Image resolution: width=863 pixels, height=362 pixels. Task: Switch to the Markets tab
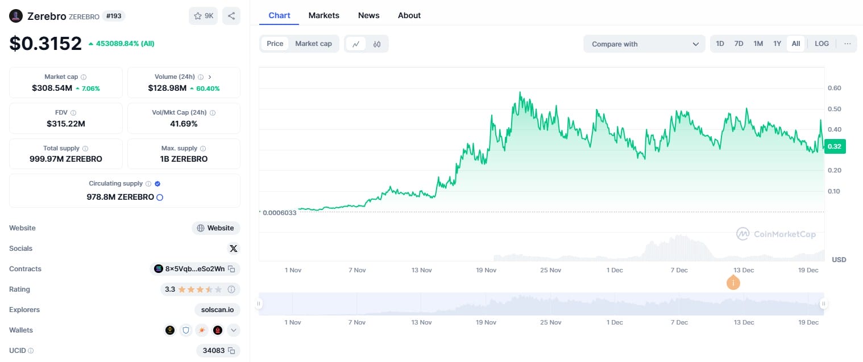pos(324,15)
